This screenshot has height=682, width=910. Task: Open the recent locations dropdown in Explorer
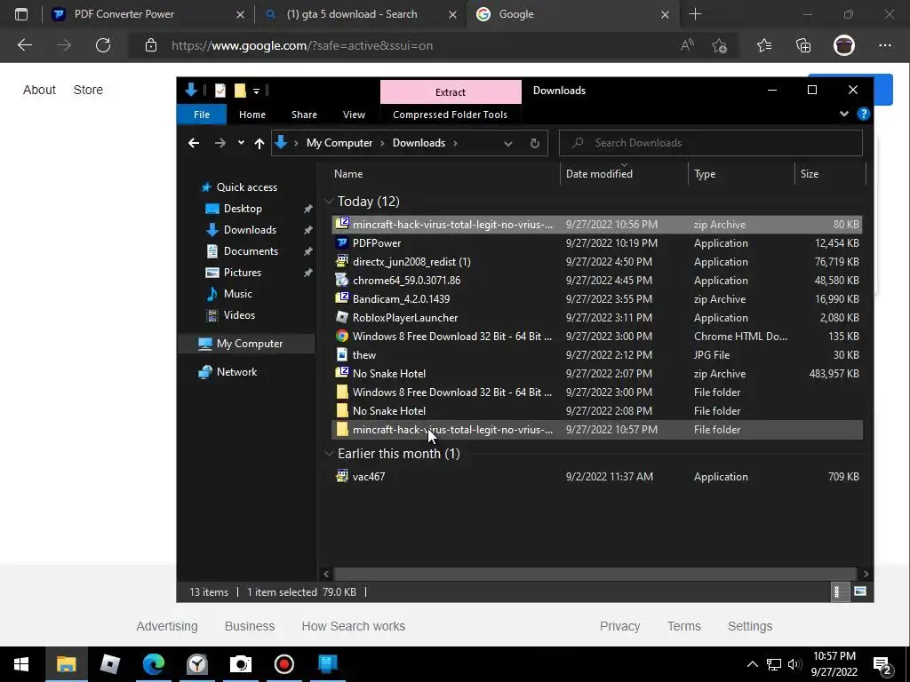tap(241, 143)
